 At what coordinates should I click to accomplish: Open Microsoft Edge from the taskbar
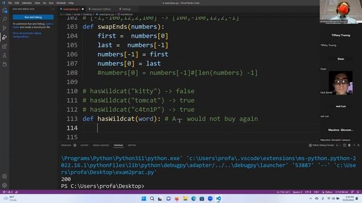[193, 198]
